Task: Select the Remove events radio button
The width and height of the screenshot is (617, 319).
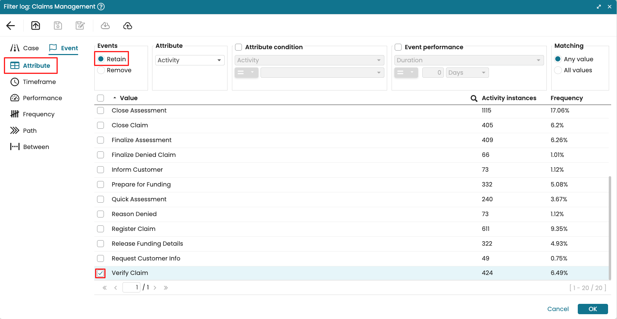Action: (x=101, y=70)
